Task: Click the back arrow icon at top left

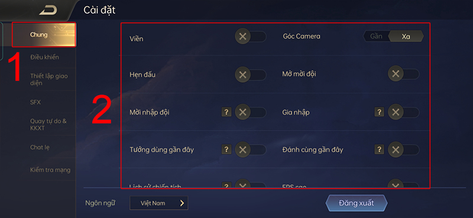Action: [x=48, y=10]
